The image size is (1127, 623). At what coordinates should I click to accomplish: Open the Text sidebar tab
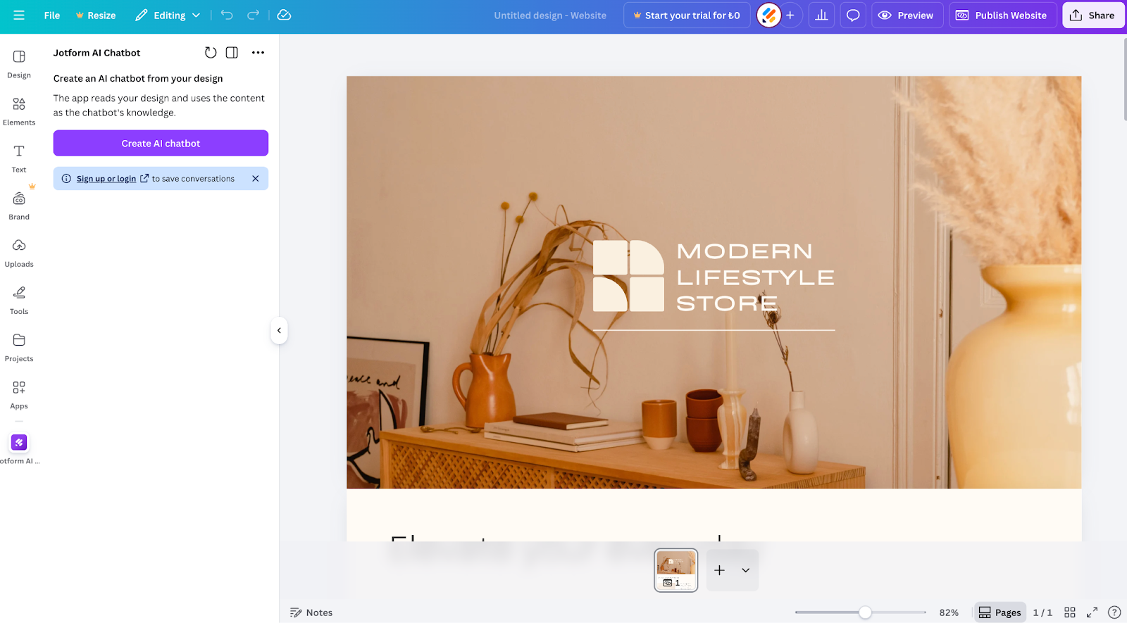click(19, 158)
